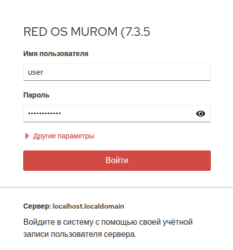Click the empty area right of password dots
Screen dimensions: 233x250
pos(126,114)
